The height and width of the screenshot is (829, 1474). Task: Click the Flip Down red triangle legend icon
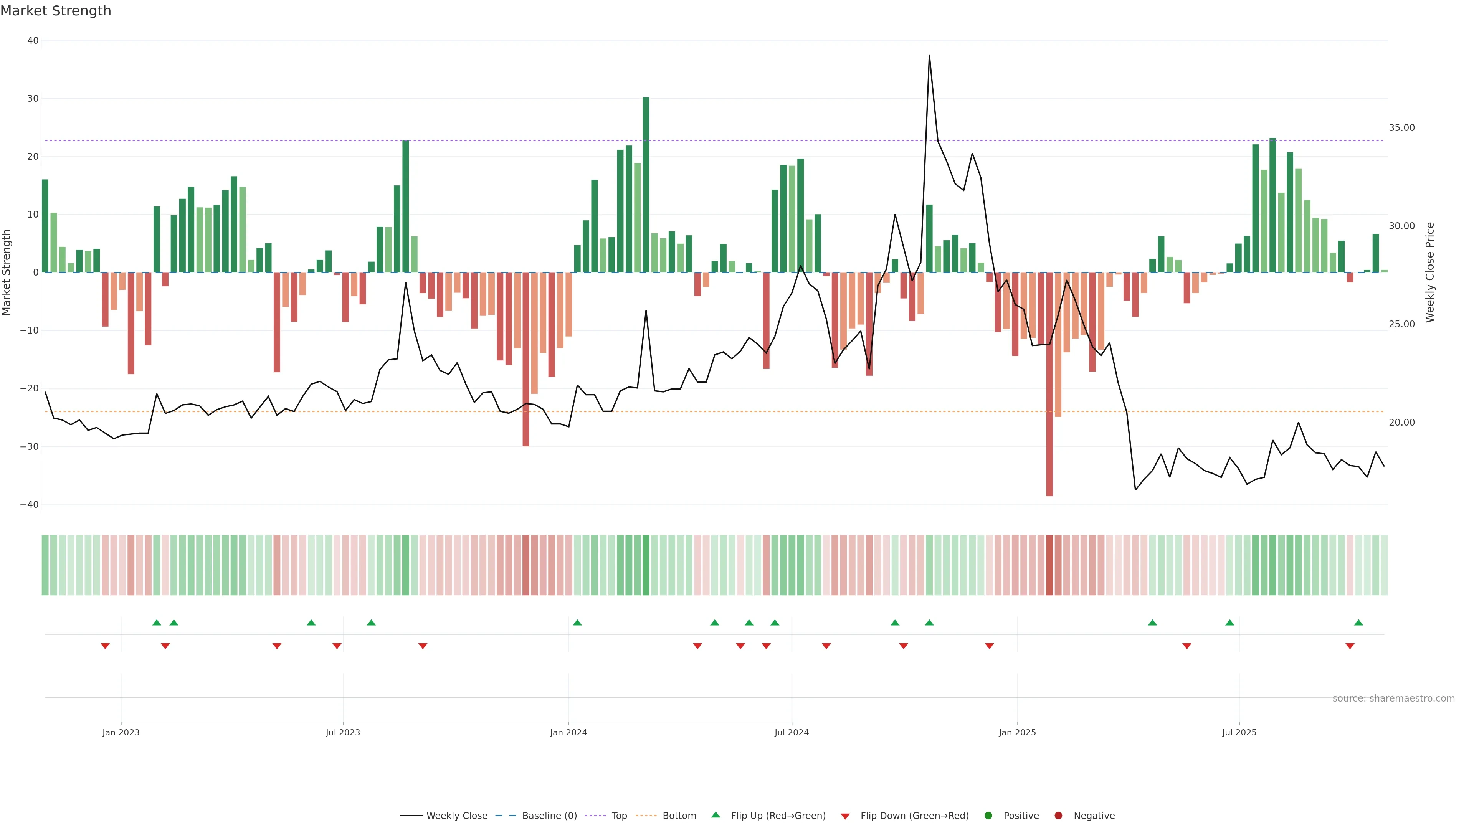click(844, 816)
